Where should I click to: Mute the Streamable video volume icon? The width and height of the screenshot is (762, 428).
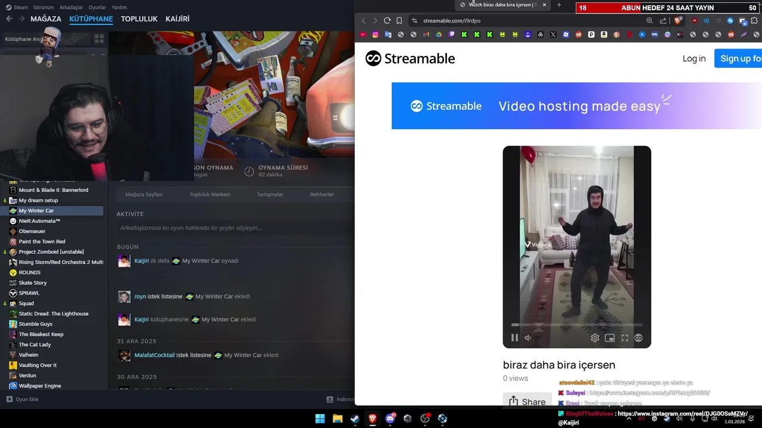(x=527, y=338)
